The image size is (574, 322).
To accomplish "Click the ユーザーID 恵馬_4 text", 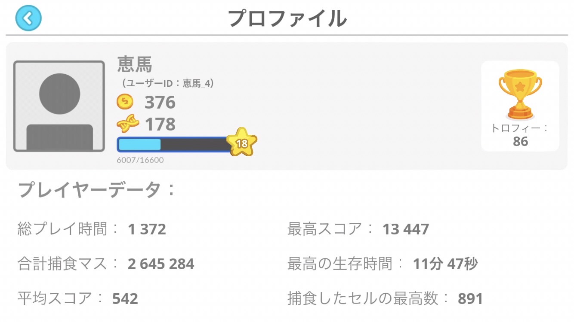I will click(168, 83).
